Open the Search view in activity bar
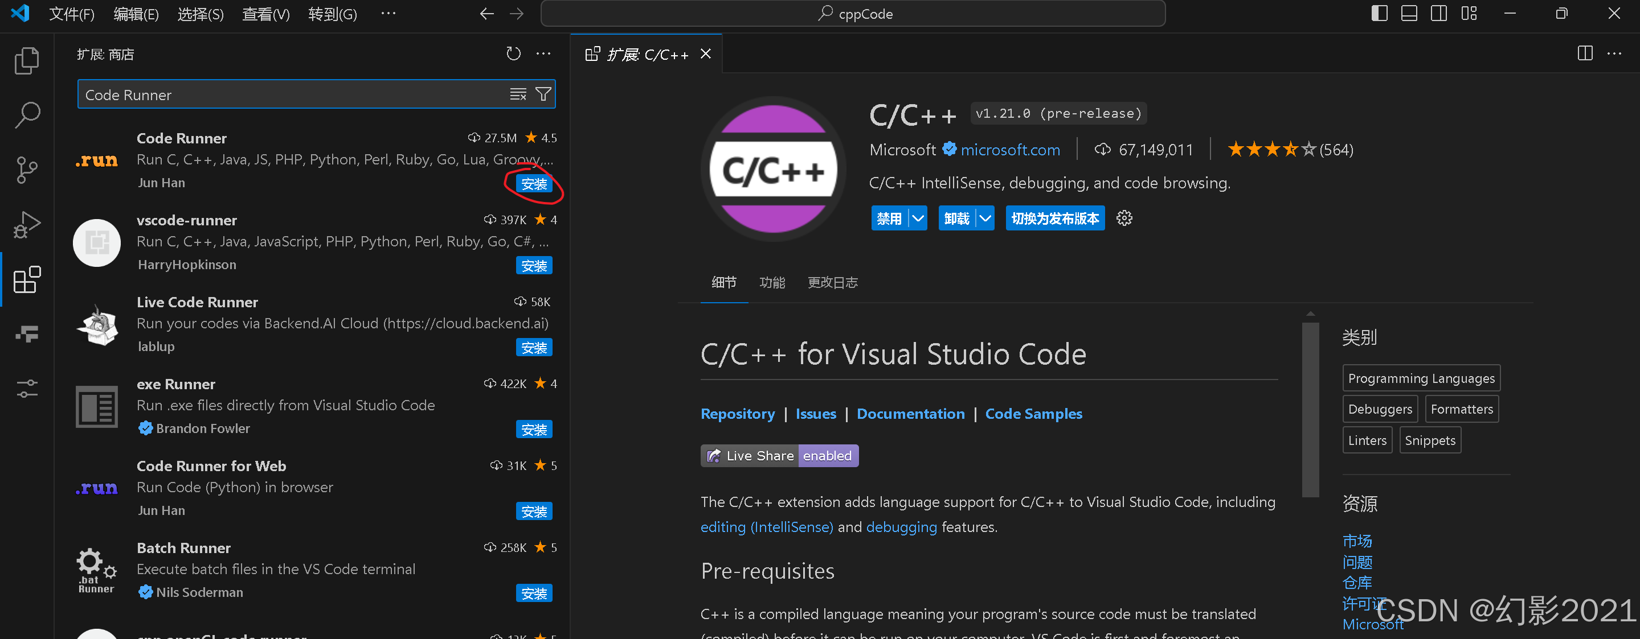This screenshot has width=1640, height=639. [x=27, y=116]
